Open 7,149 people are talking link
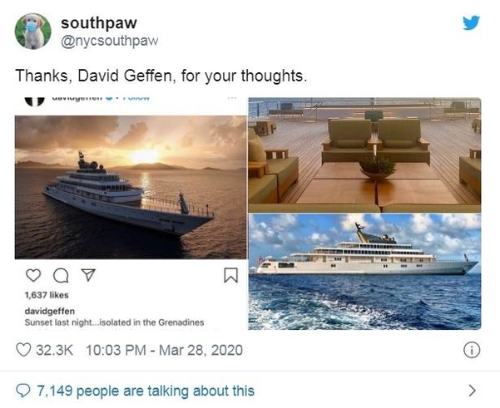The width and height of the screenshot is (500, 408). (x=146, y=391)
